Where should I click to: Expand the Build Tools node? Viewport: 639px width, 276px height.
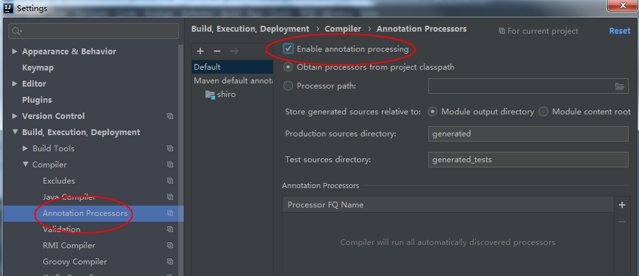coord(26,149)
